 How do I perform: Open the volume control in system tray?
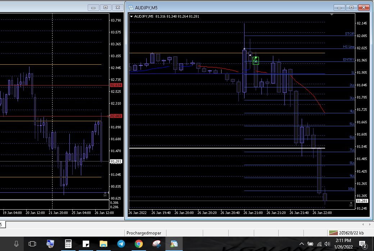(327, 244)
